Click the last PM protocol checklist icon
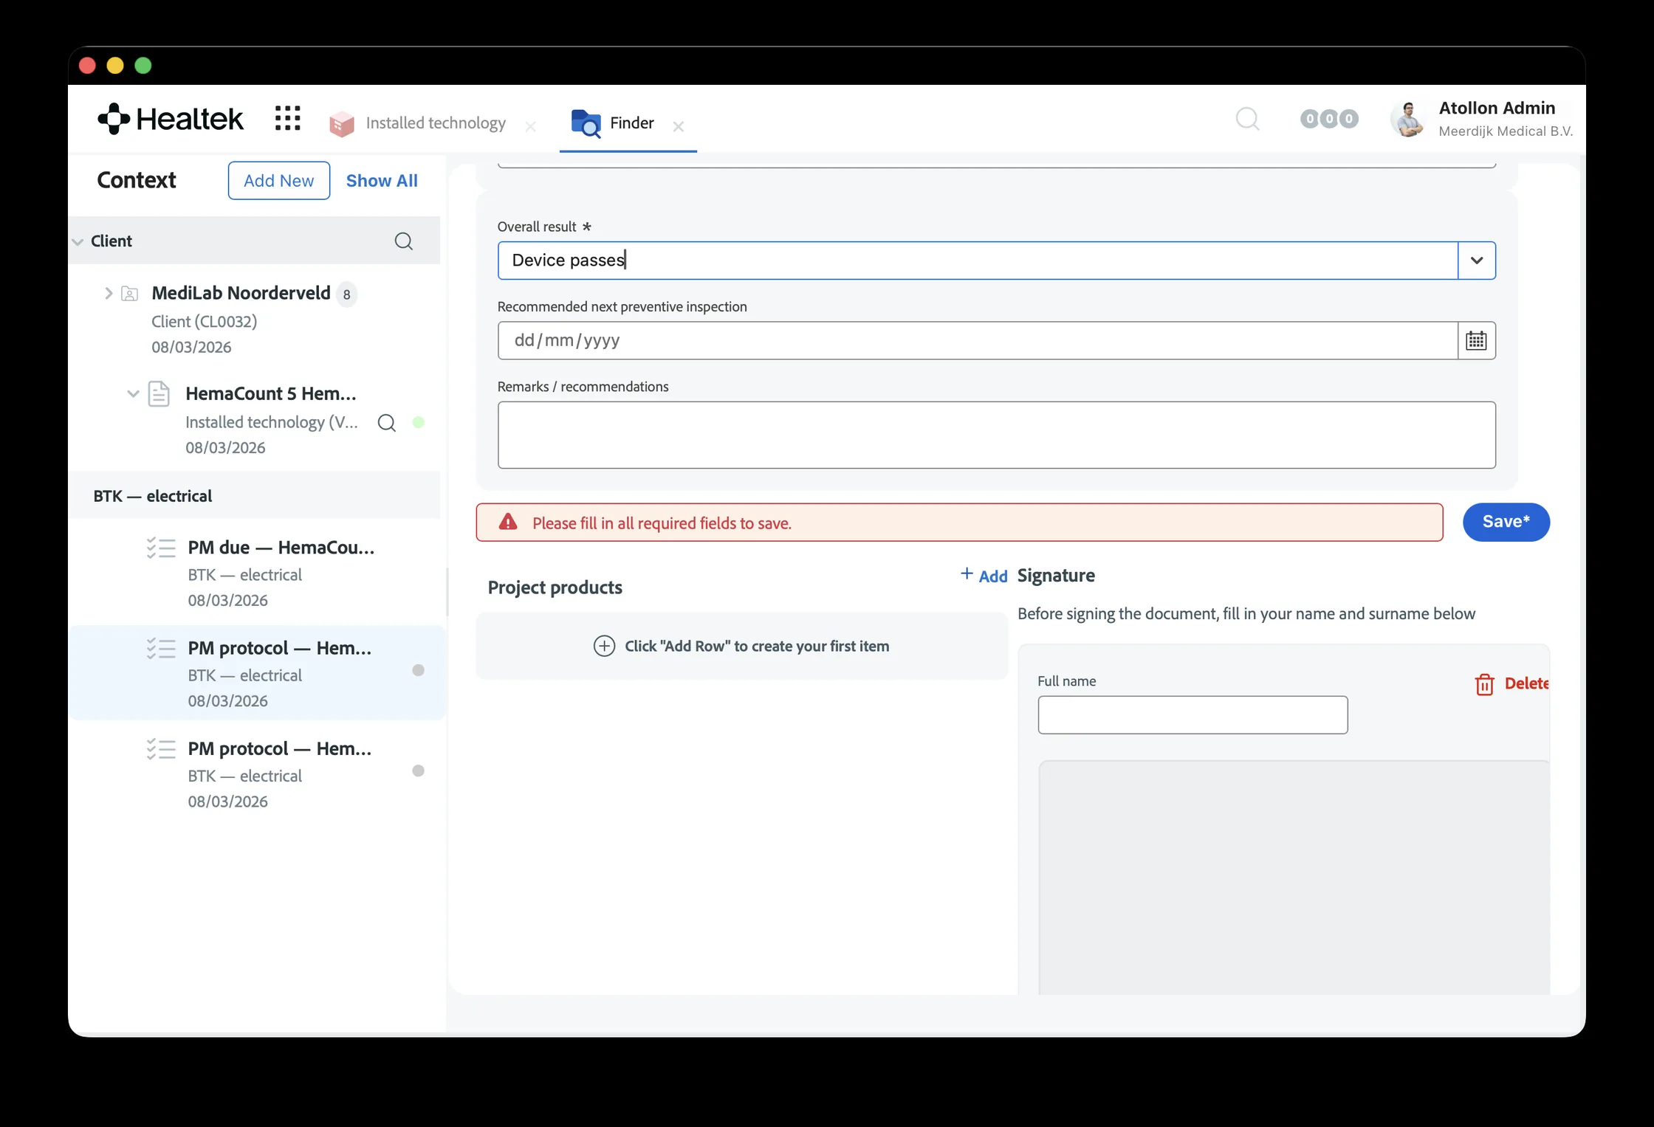The width and height of the screenshot is (1654, 1127). (x=161, y=749)
